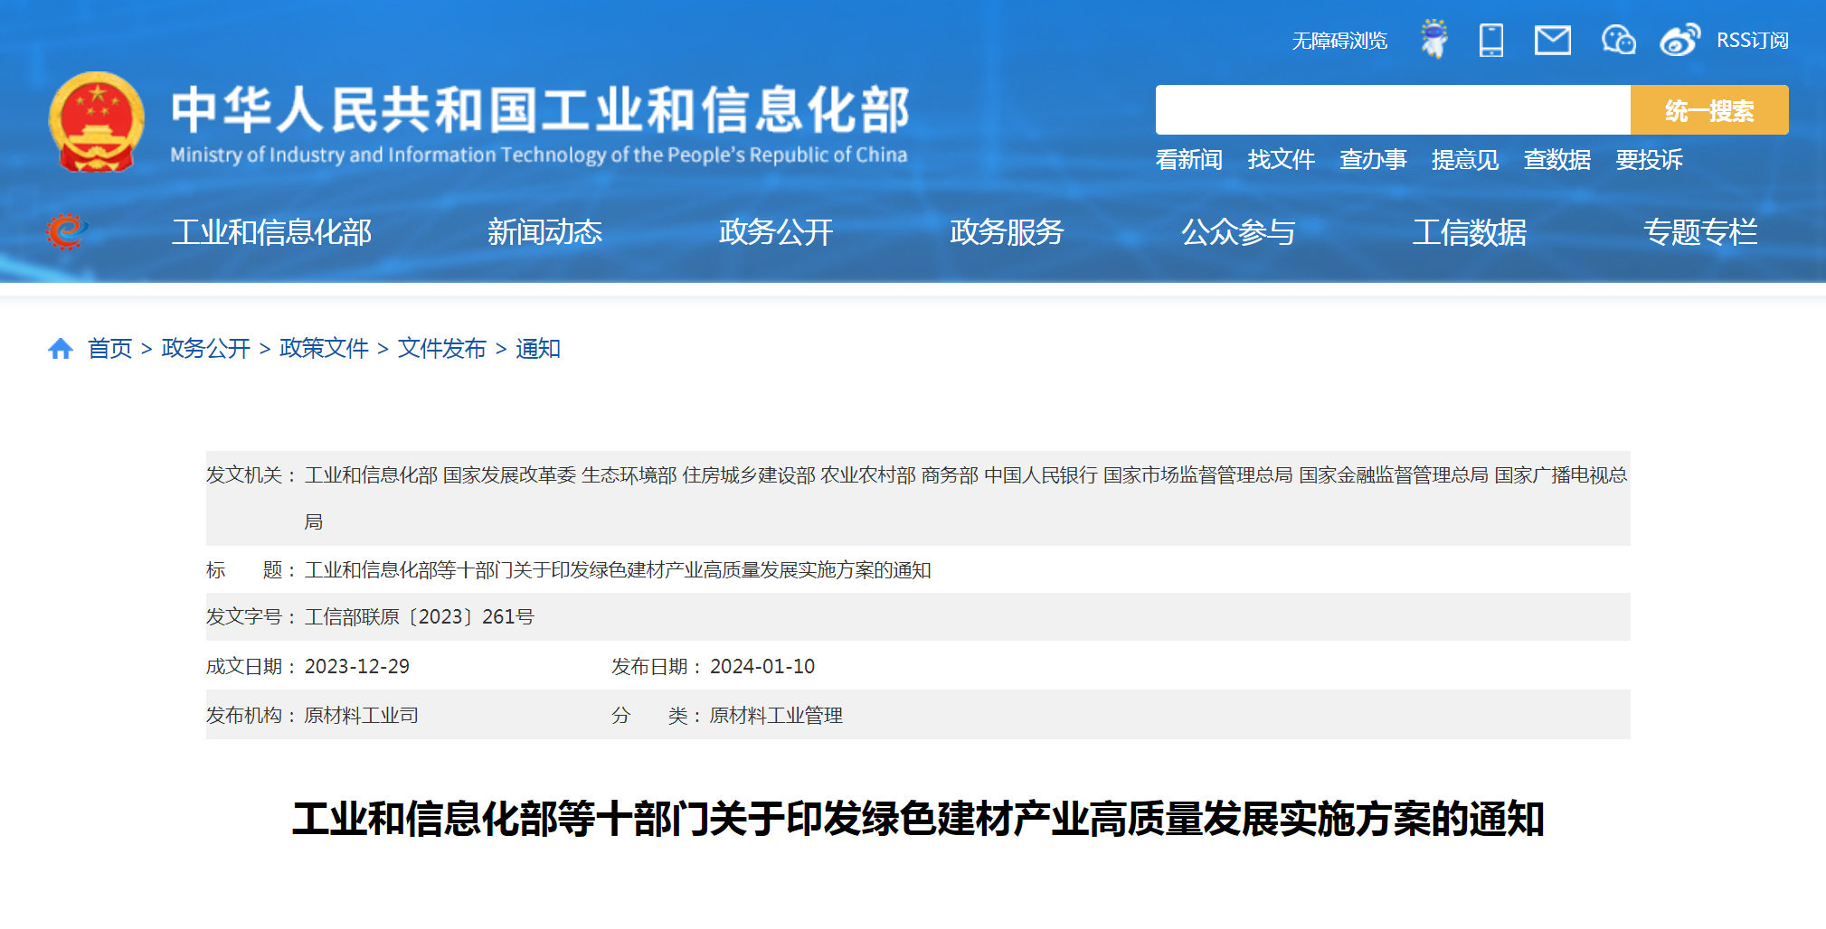Image resolution: width=1826 pixels, height=929 pixels.
Task: Select the 查数据 quick link
Action: (1556, 160)
